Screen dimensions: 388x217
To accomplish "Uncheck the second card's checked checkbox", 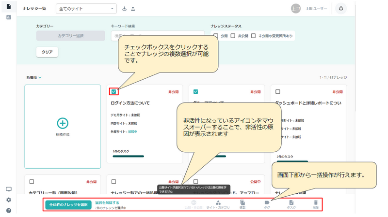I will click(195, 92).
